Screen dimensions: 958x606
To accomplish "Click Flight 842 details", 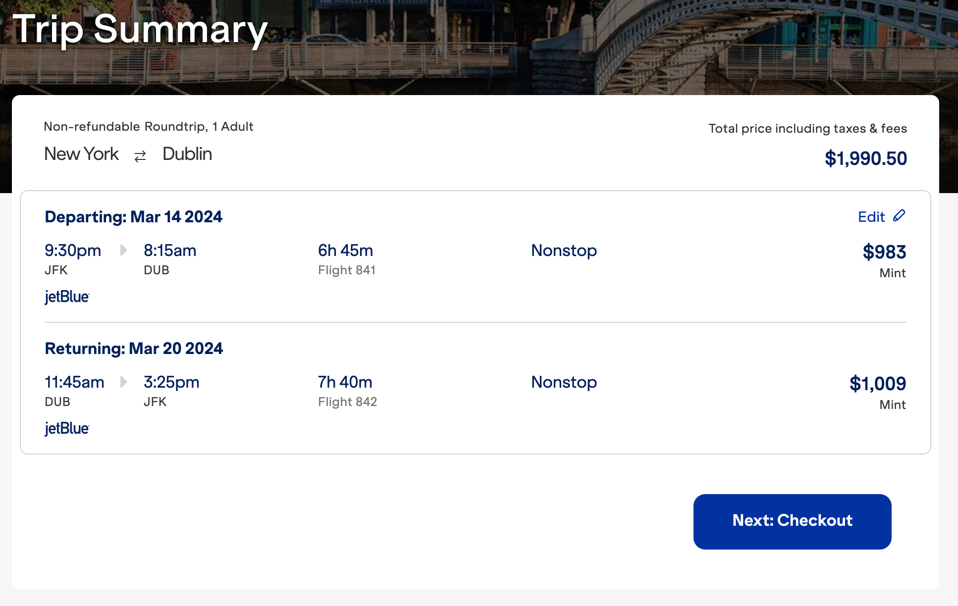I will pos(347,402).
